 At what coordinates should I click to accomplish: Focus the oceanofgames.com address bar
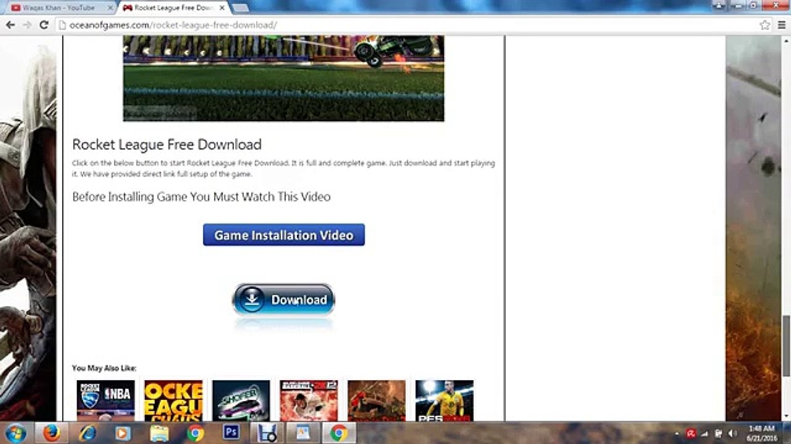[x=408, y=25]
